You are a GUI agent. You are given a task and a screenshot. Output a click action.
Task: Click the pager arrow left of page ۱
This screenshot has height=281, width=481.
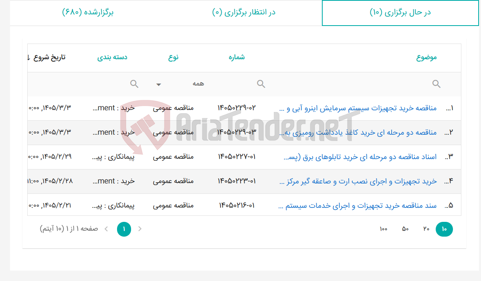coord(106,229)
